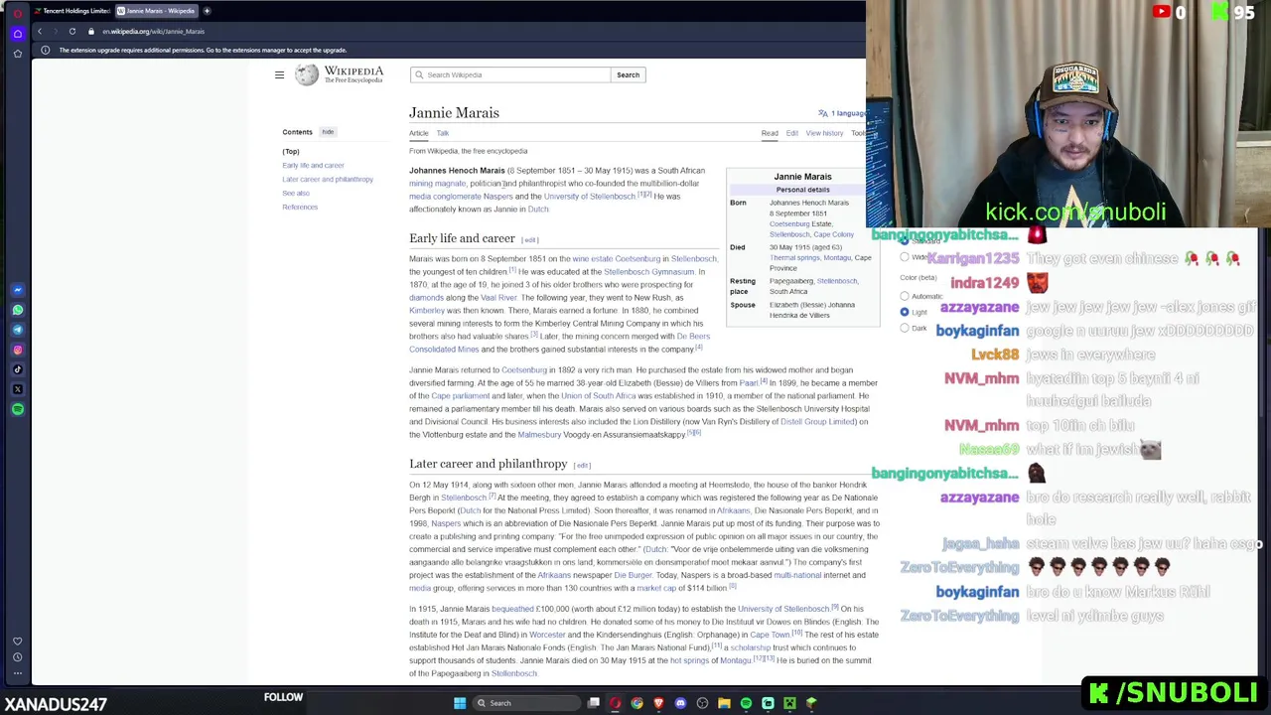Open OBS Studio from the taskbar
1271x715 pixels.
(702, 703)
